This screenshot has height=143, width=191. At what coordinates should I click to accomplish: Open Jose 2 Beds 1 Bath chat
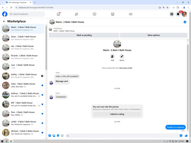(x=23, y=66)
